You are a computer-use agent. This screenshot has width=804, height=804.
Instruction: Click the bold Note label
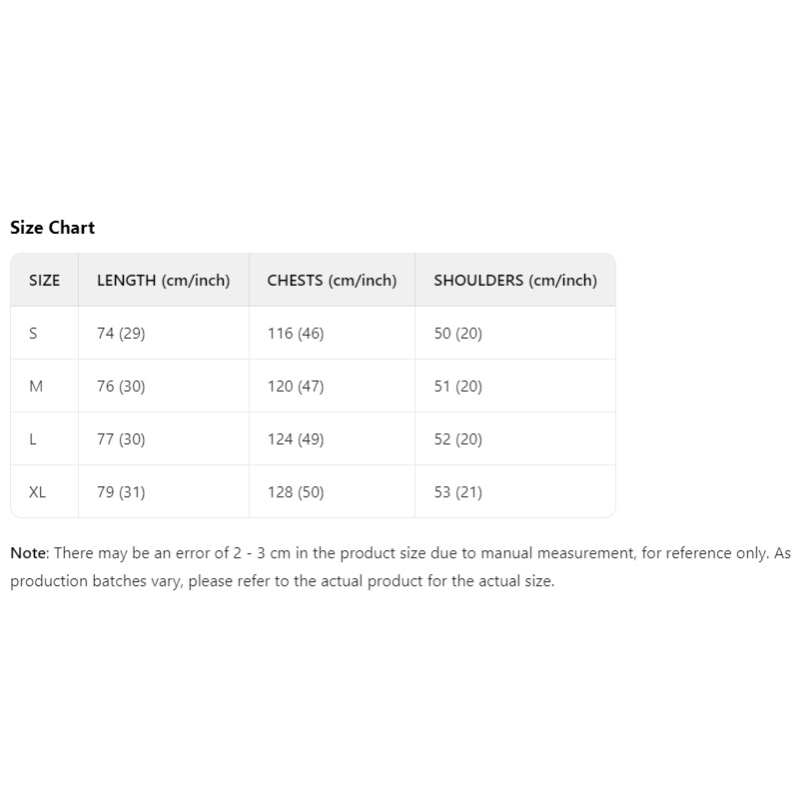click(x=28, y=553)
